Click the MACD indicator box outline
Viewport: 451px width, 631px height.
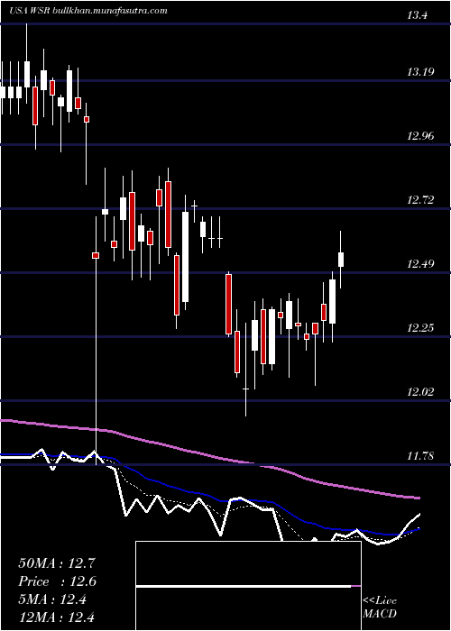(x=248, y=586)
